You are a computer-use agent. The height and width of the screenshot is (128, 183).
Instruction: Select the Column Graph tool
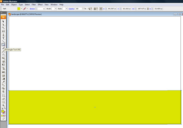tap(3, 72)
